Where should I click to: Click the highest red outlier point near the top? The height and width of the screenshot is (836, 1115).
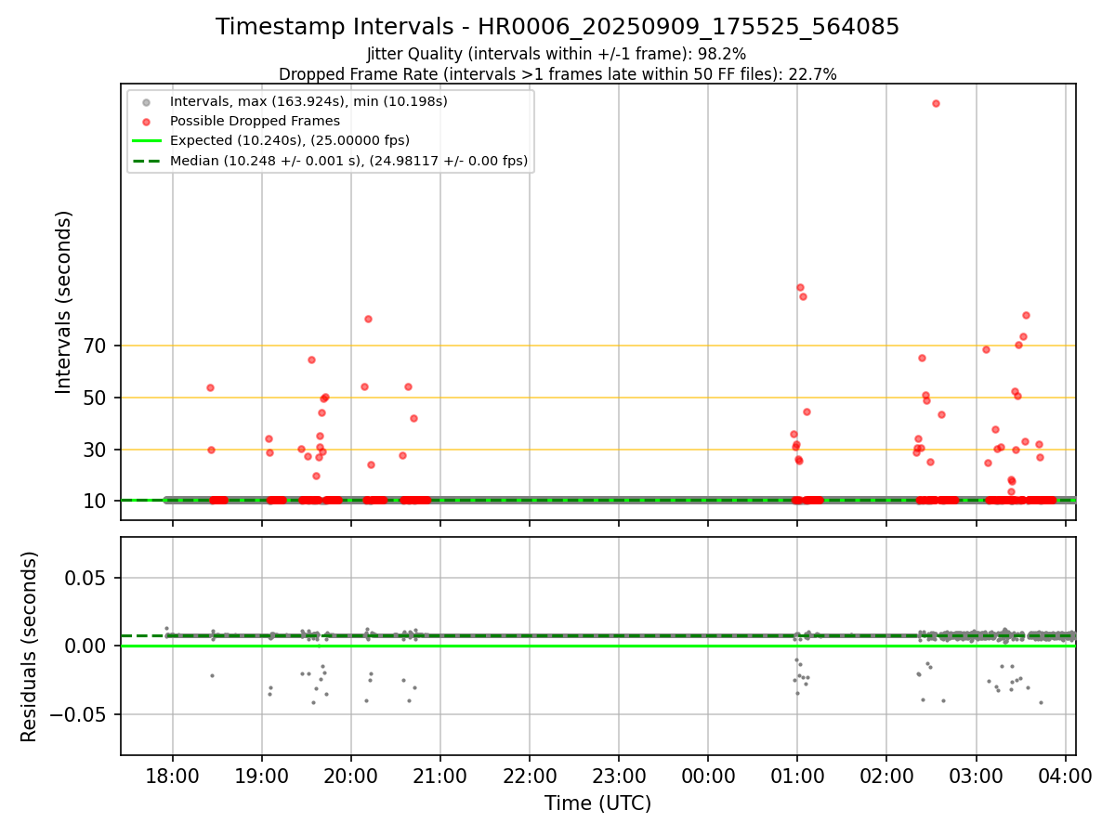tap(936, 103)
